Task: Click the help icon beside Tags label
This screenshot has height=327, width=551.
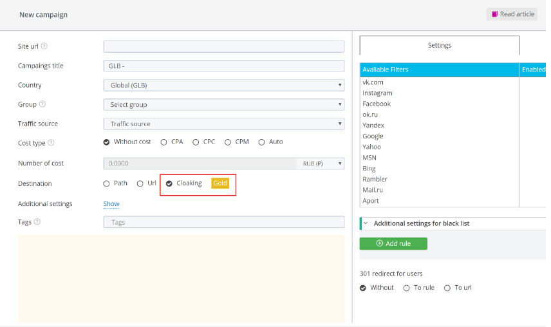Action: pos(37,222)
